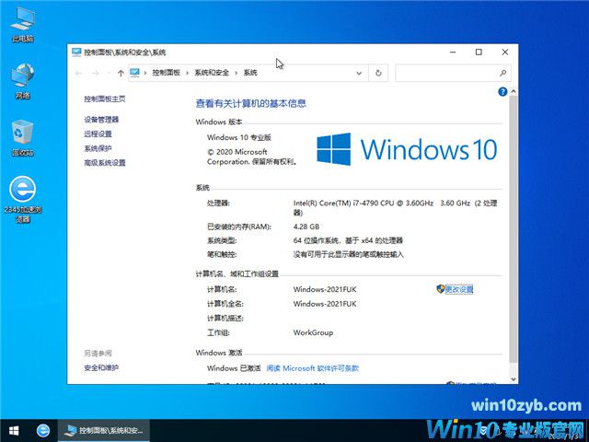589x442 pixels.
Task: Minimize the System window
Action: coord(453,52)
